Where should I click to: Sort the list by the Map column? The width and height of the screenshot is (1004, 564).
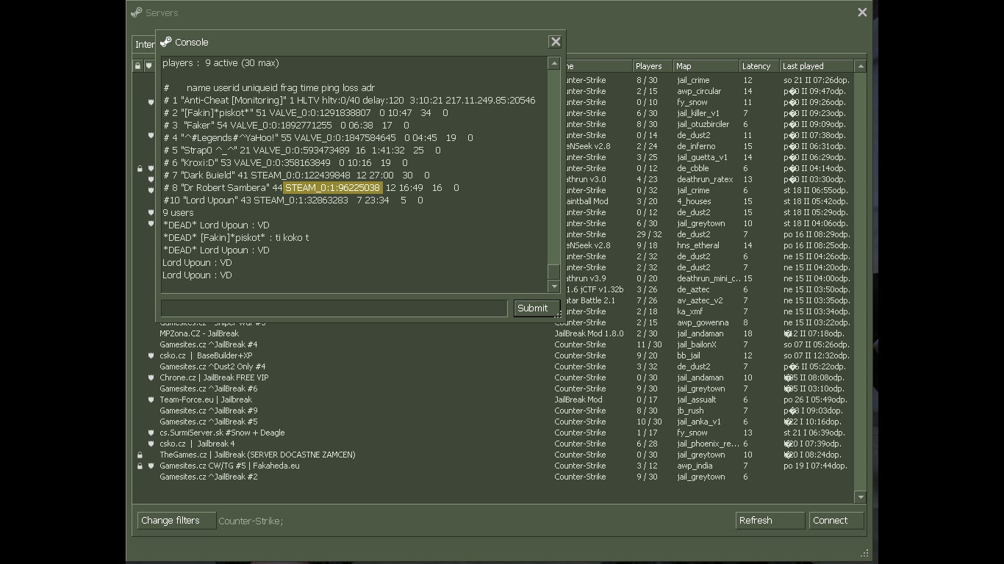[706, 66]
